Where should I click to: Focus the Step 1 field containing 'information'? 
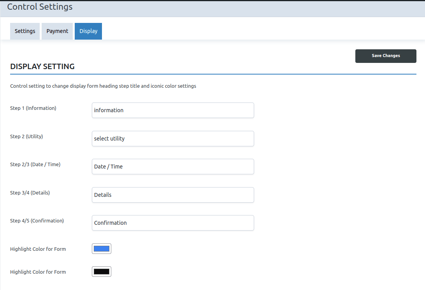tap(173, 110)
